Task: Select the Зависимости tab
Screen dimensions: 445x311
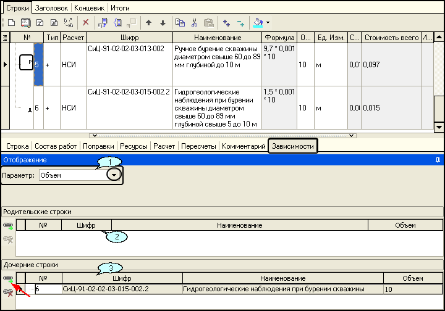Action: (293, 146)
